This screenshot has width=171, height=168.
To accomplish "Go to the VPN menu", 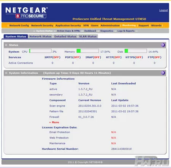I will pyautogui.click(x=86, y=26).
